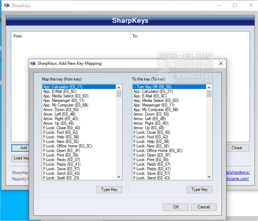Select Arrow: Right in From list

tap(79, 119)
